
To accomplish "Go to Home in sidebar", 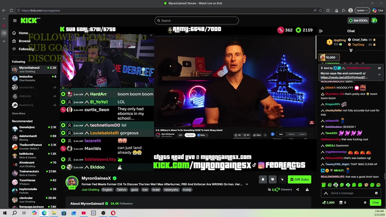I will tap(20, 33).
